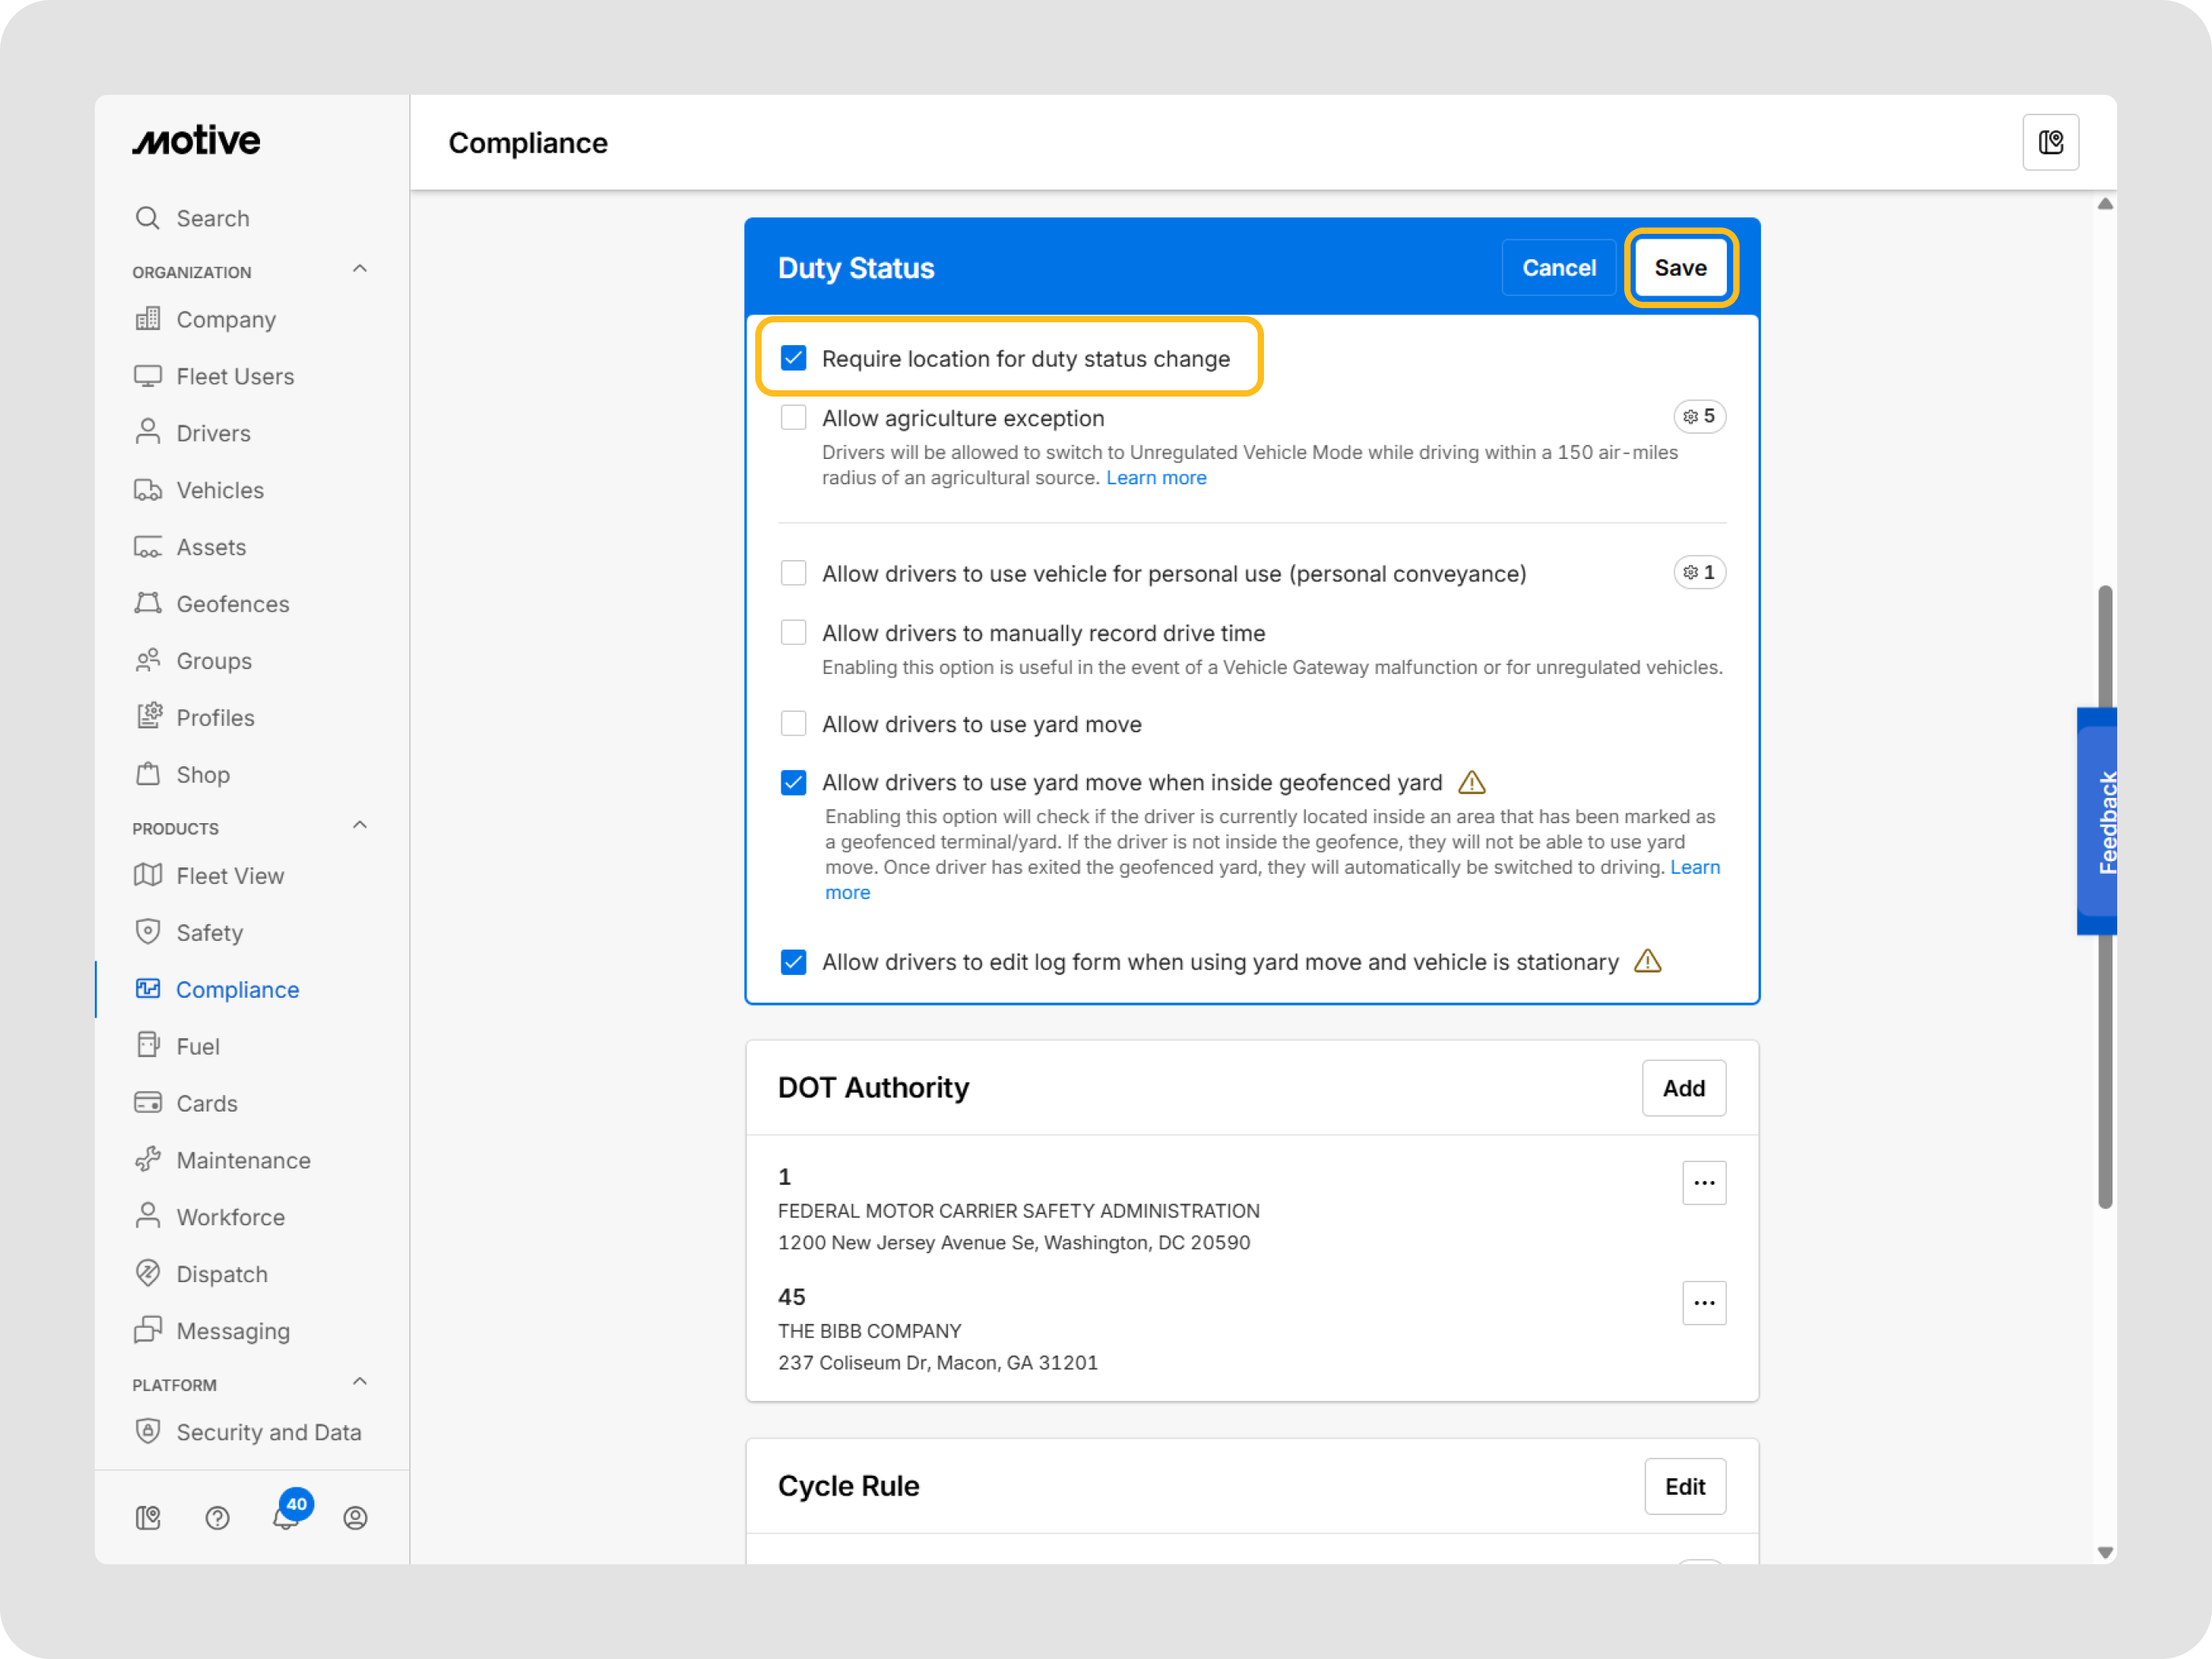This screenshot has height=1659, width=2212.
Task: Check Allow drivers to use yard move
Action: [793, 723]
